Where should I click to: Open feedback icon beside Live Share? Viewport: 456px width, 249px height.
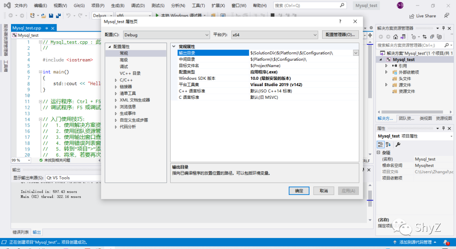click(446, 16)
